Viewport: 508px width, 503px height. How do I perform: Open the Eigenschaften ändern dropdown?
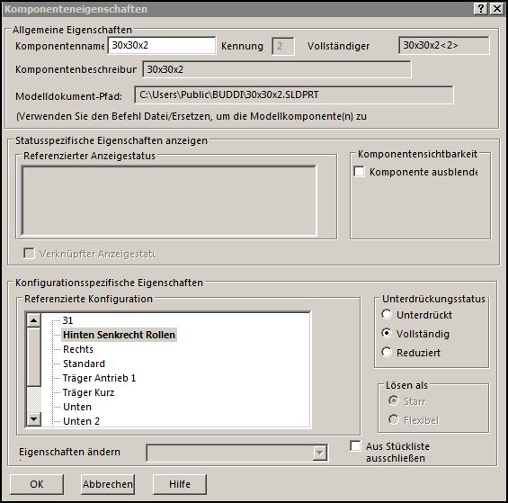[x=319, y=453]
